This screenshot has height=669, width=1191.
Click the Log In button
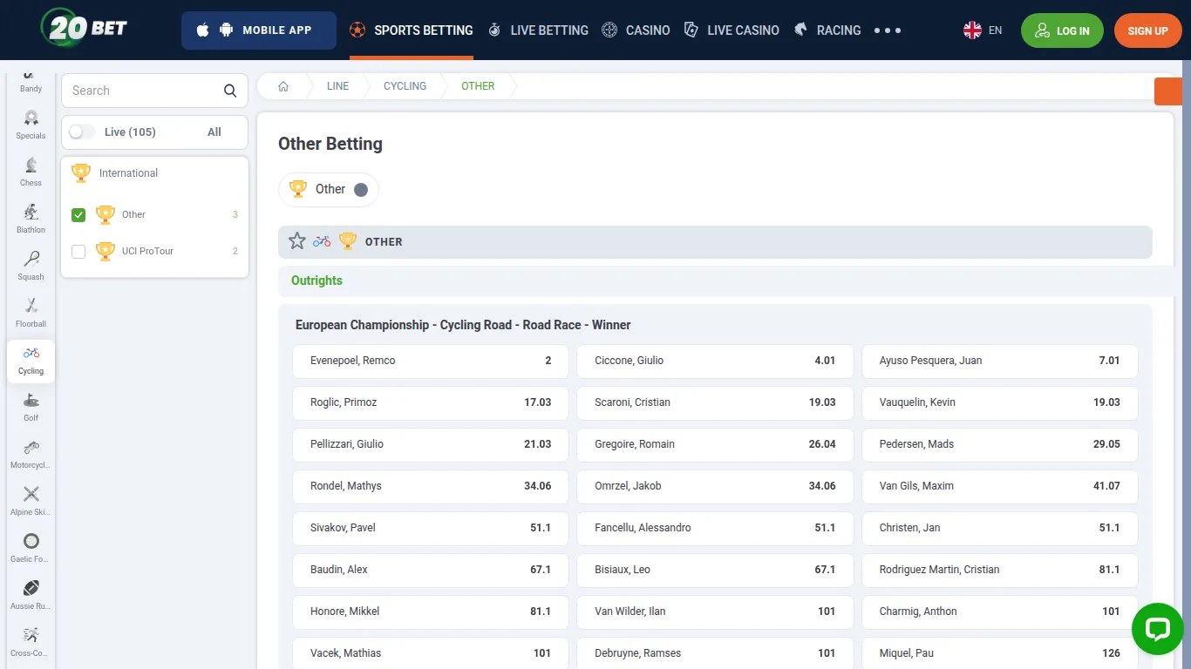pyautogui.click(x=1062, y=30)
